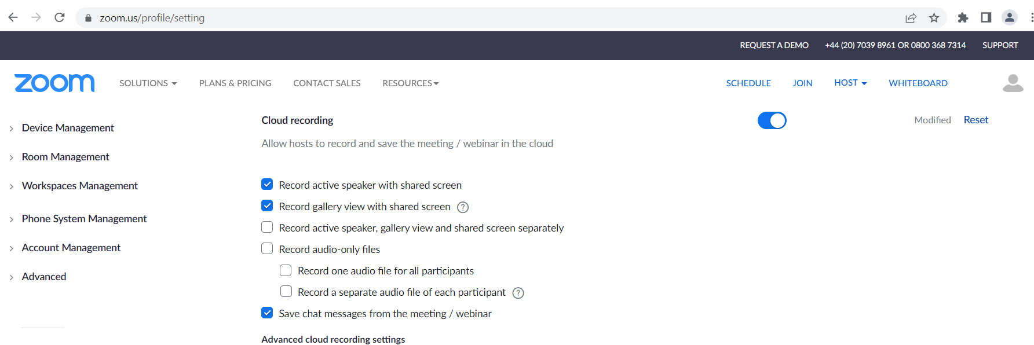
Task: Check Record a separate audio file of each participant
Action: click(286, 291)
